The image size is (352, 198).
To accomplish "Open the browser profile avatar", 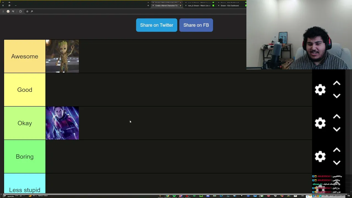I will (x=8, y=11).
